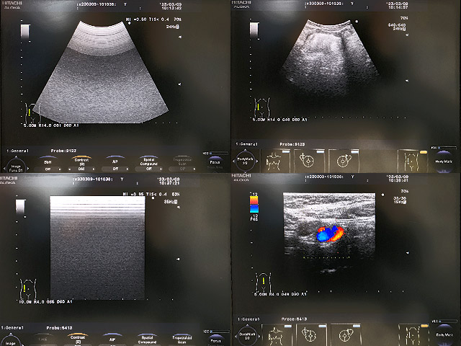
Task: Click Probe:9123 label on 10:13:42 screen
Action: 63,151
